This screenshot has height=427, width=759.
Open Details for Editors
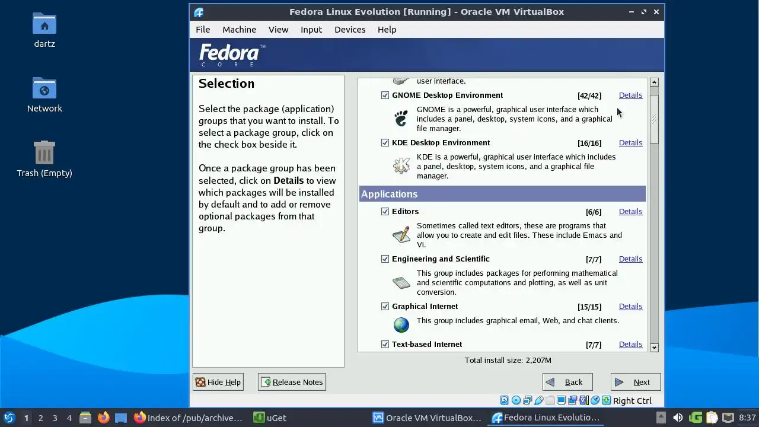tap(630, 211)
